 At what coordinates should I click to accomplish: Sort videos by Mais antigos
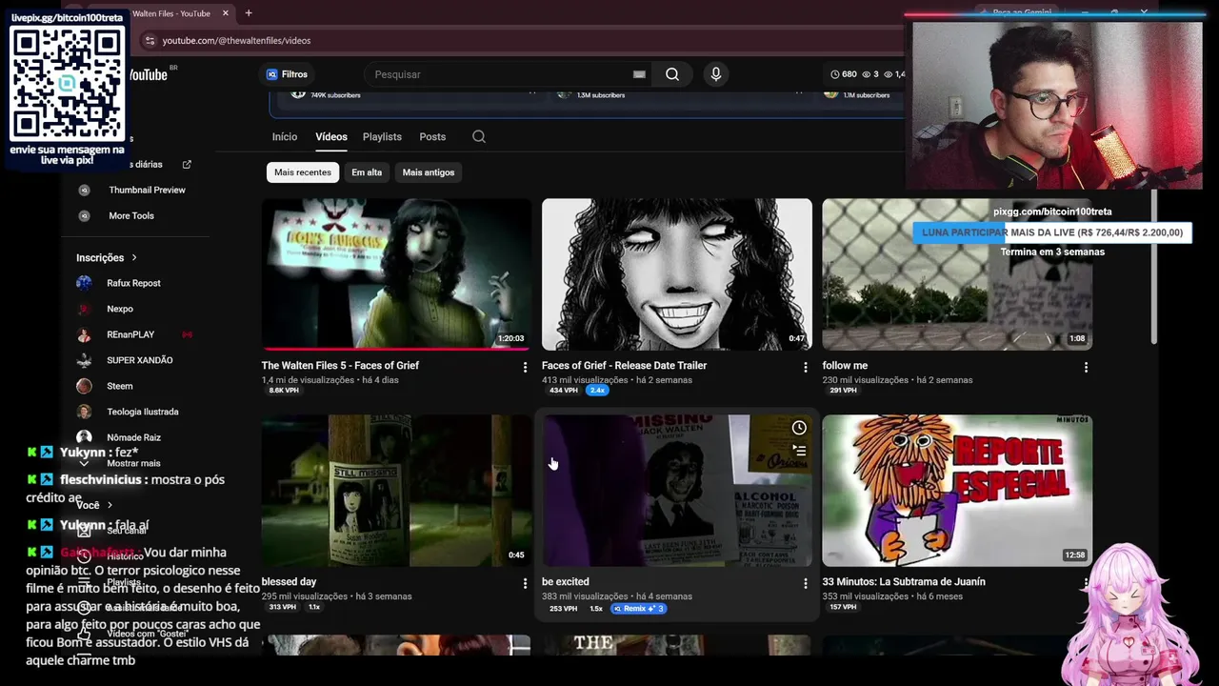(429, 172)
